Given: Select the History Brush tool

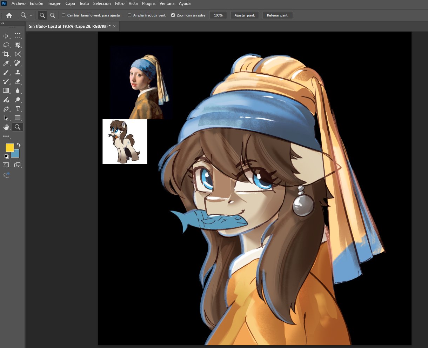Looking at the screenshot, I should [x=6, y=81].
